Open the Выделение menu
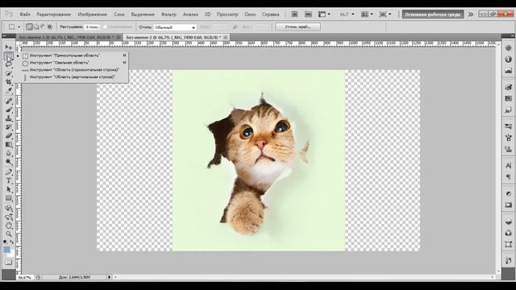 (x=143, y=14)
